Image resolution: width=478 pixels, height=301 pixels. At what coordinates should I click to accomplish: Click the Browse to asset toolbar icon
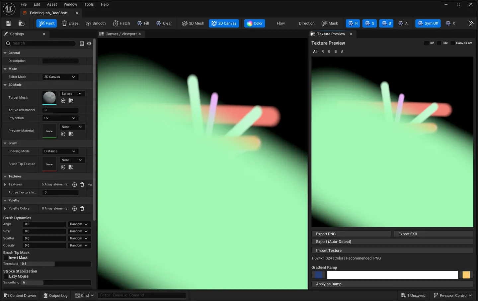[x=22, y=23]
